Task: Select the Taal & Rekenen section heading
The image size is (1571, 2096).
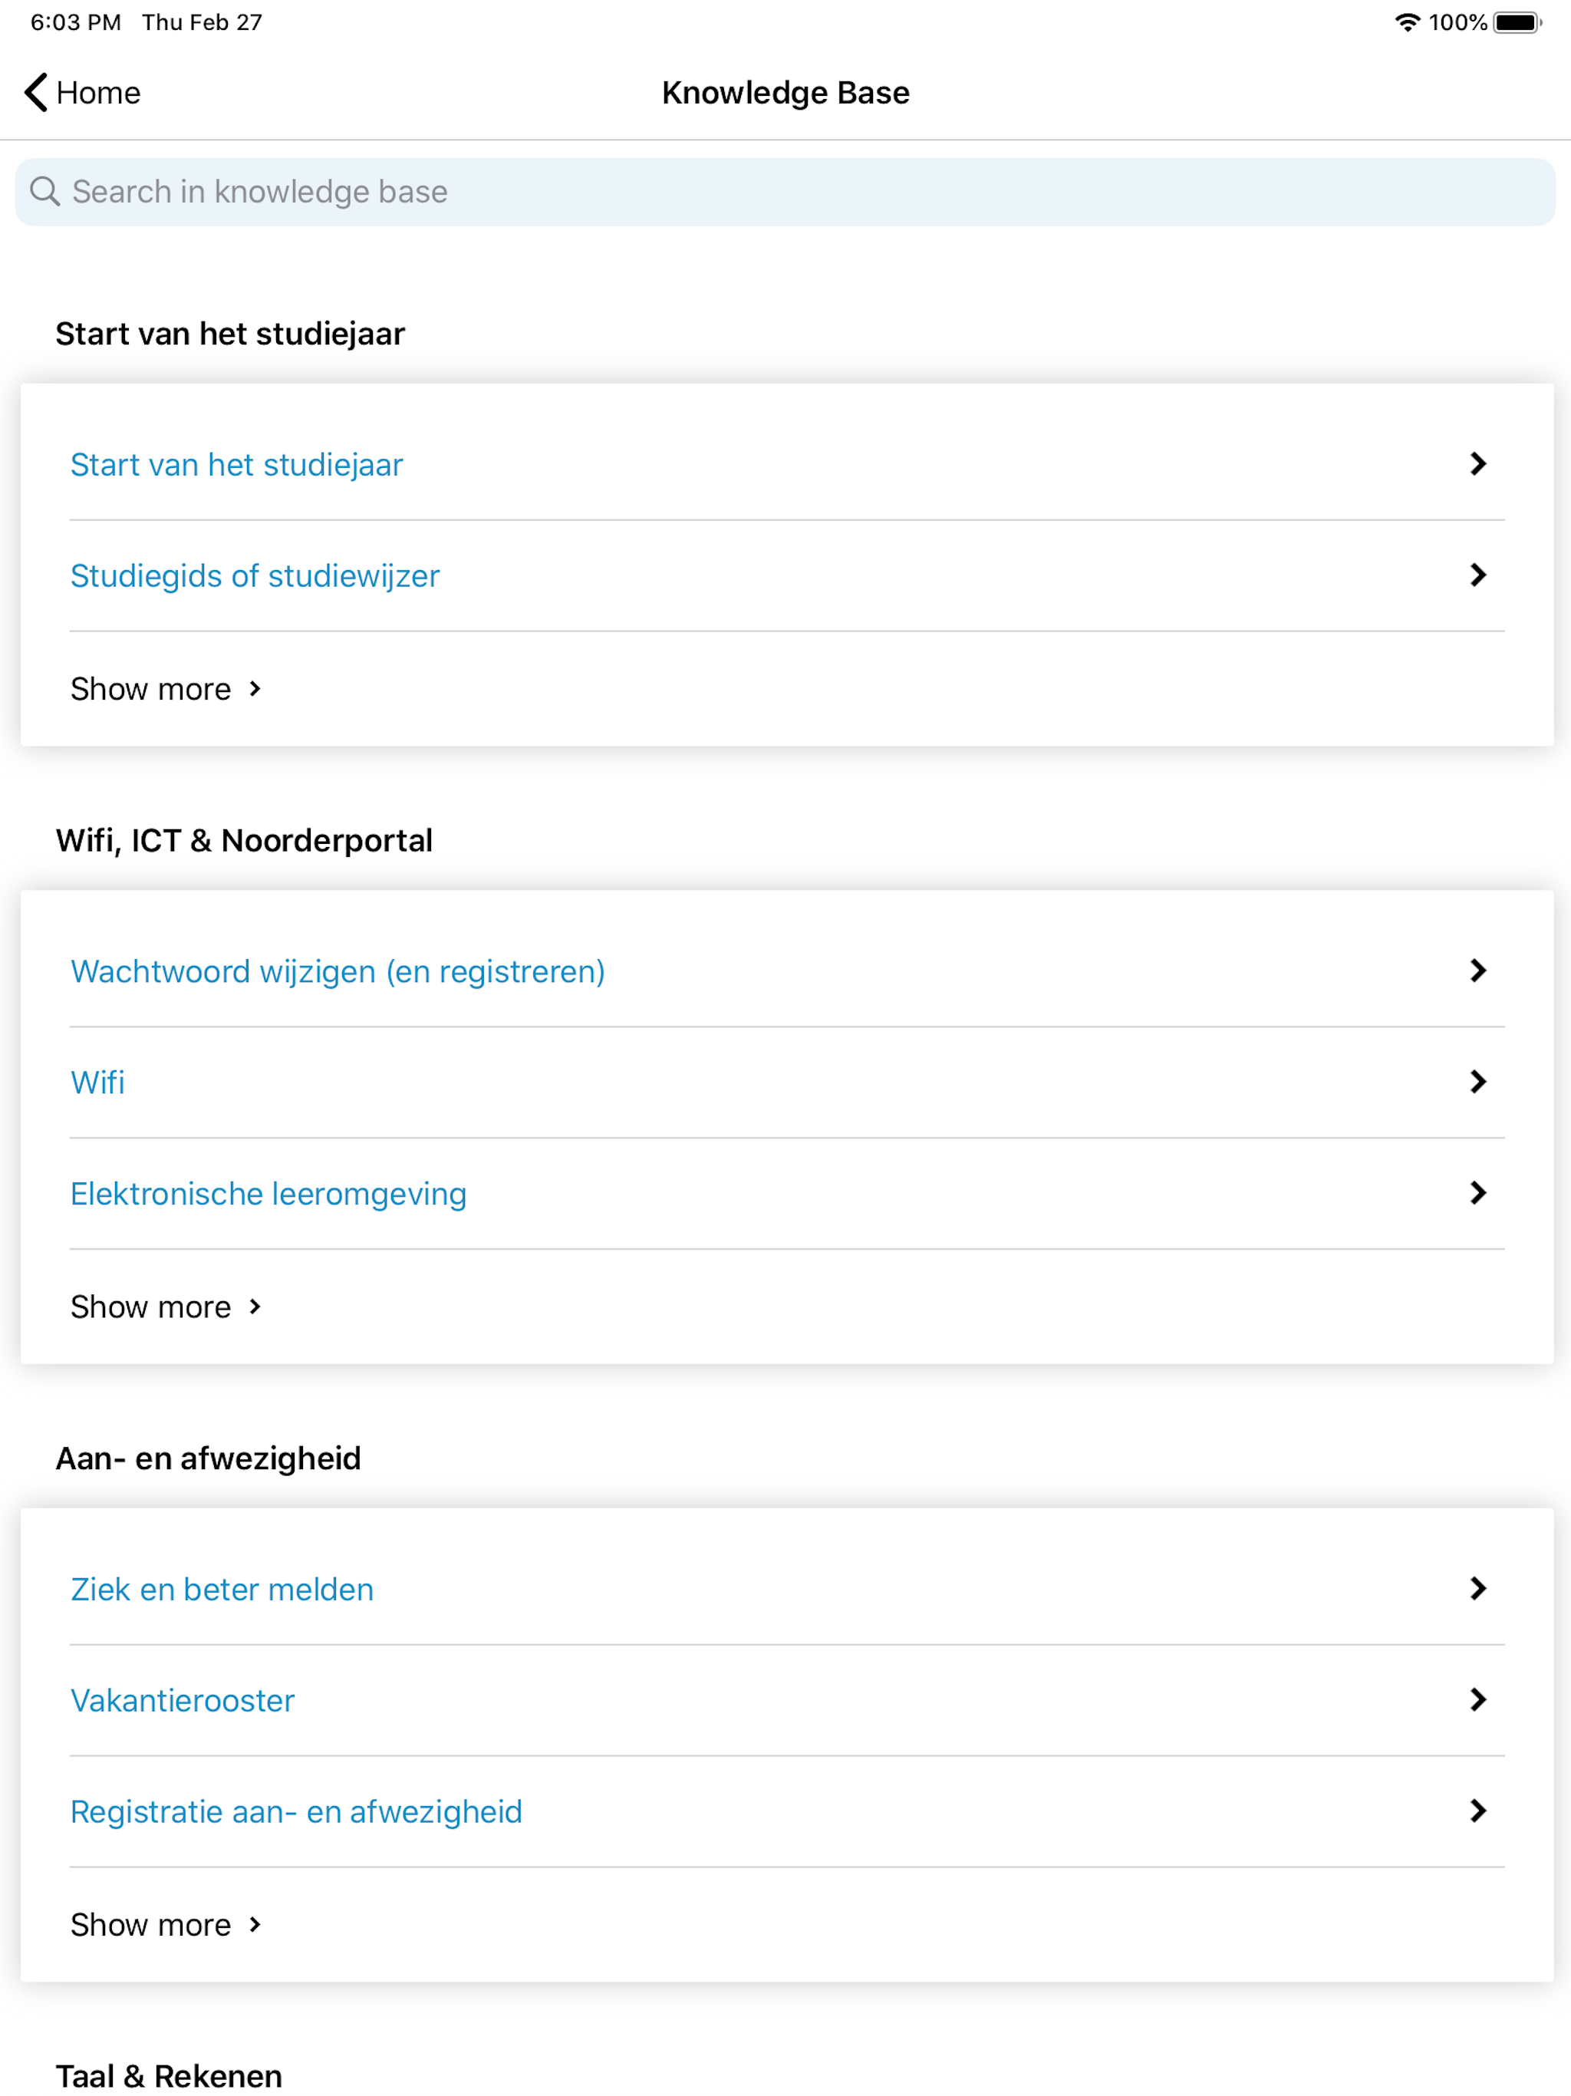Action: click(169, 2075)
